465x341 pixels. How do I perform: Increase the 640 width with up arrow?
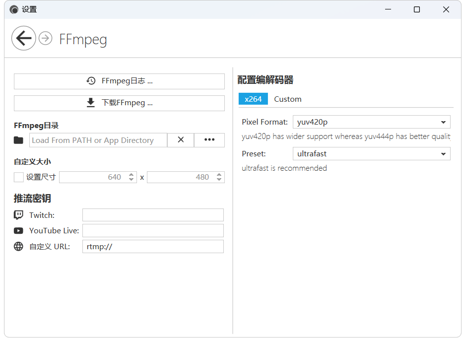(132, 175)
